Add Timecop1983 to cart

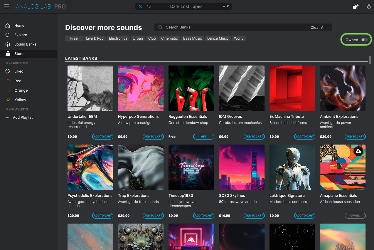(204, 216)
